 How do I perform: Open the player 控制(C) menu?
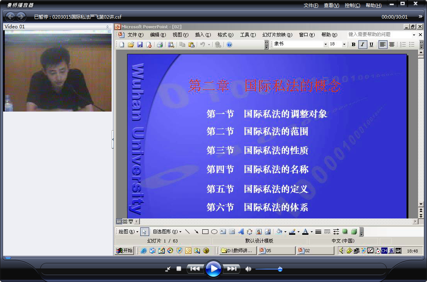coord(352,5)
